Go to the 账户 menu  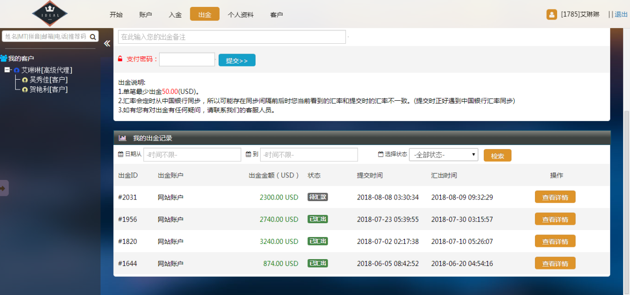click(145, 15)
